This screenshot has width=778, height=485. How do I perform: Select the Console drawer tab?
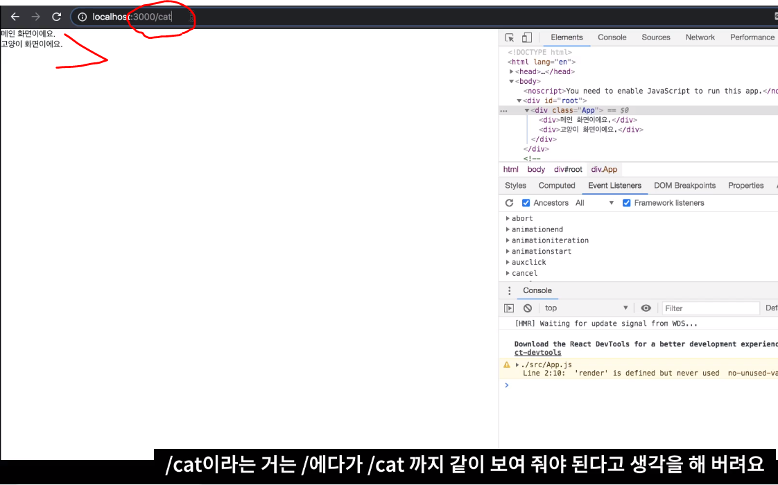point(537,290)
